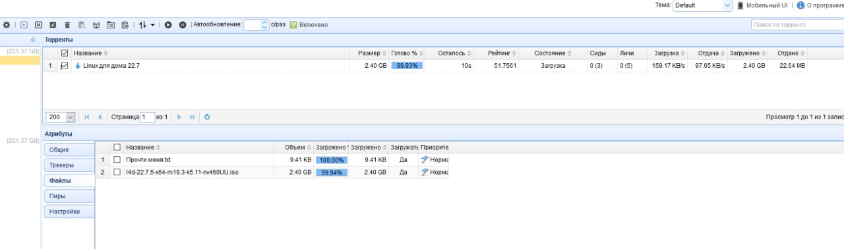
Task: Click the download arrow icon beside Linux для дома
Action: (77, 66)
